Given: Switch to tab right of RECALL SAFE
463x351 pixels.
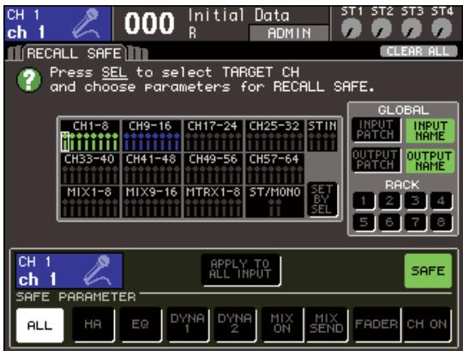Looking at the screenshot, I should coord(137,53).
